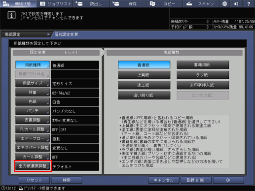Image resolution: width=255 pixels, height=191 pixels.
Task: Open the RUカール調整 setting
Action: (x=33, y=129)
